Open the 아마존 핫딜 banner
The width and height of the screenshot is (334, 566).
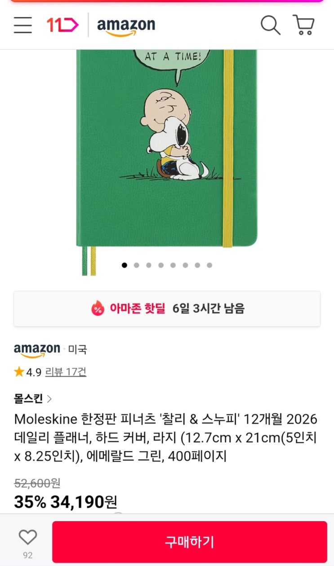pyautogui.click(x=167, y=308)
